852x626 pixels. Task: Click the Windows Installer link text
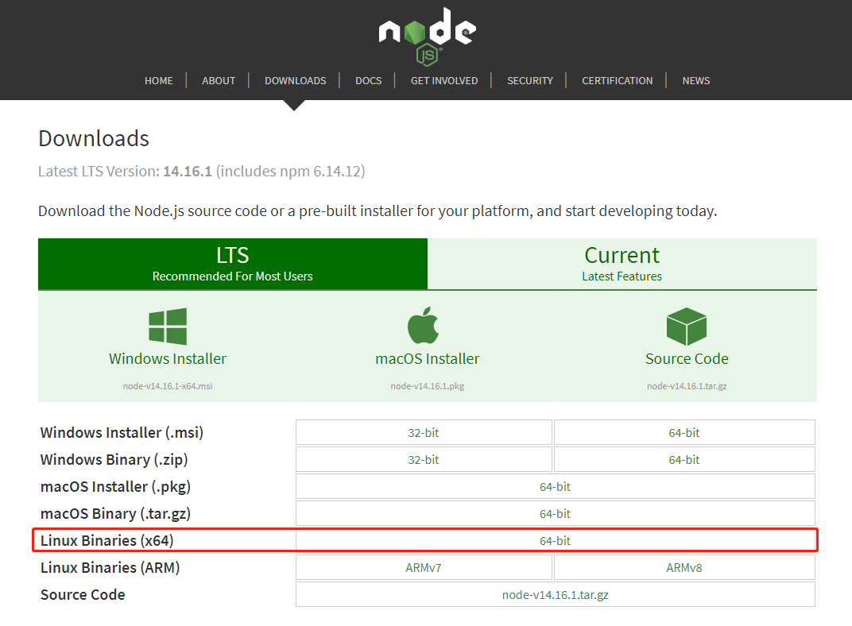(168, 359)
